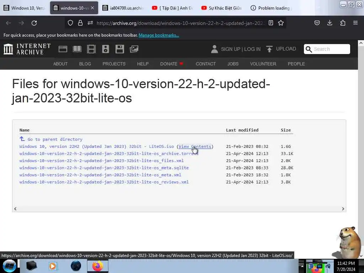Viewport: 364px width, 273px height.
Task: Click the taskbar clock 11:42 PM
Action: click(346, 263)
